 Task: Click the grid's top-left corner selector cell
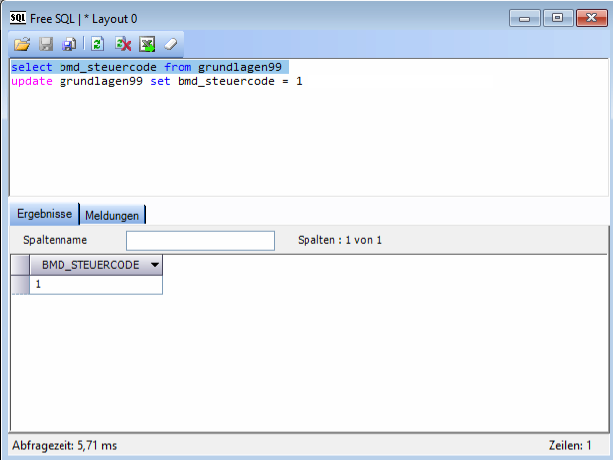coord(20,265)
